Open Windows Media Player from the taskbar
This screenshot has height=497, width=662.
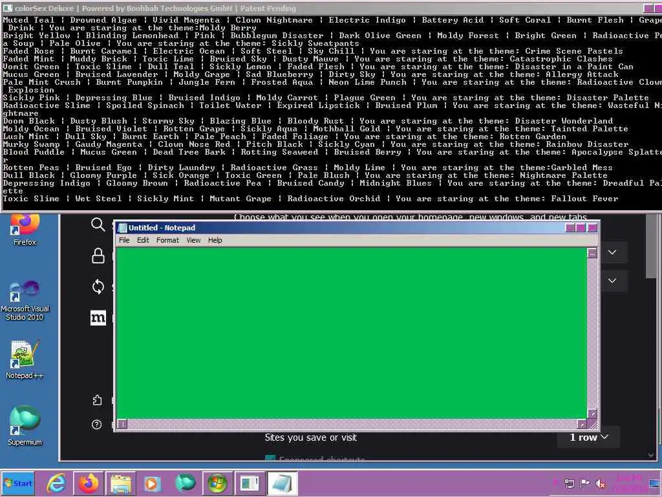pos(153,483)
